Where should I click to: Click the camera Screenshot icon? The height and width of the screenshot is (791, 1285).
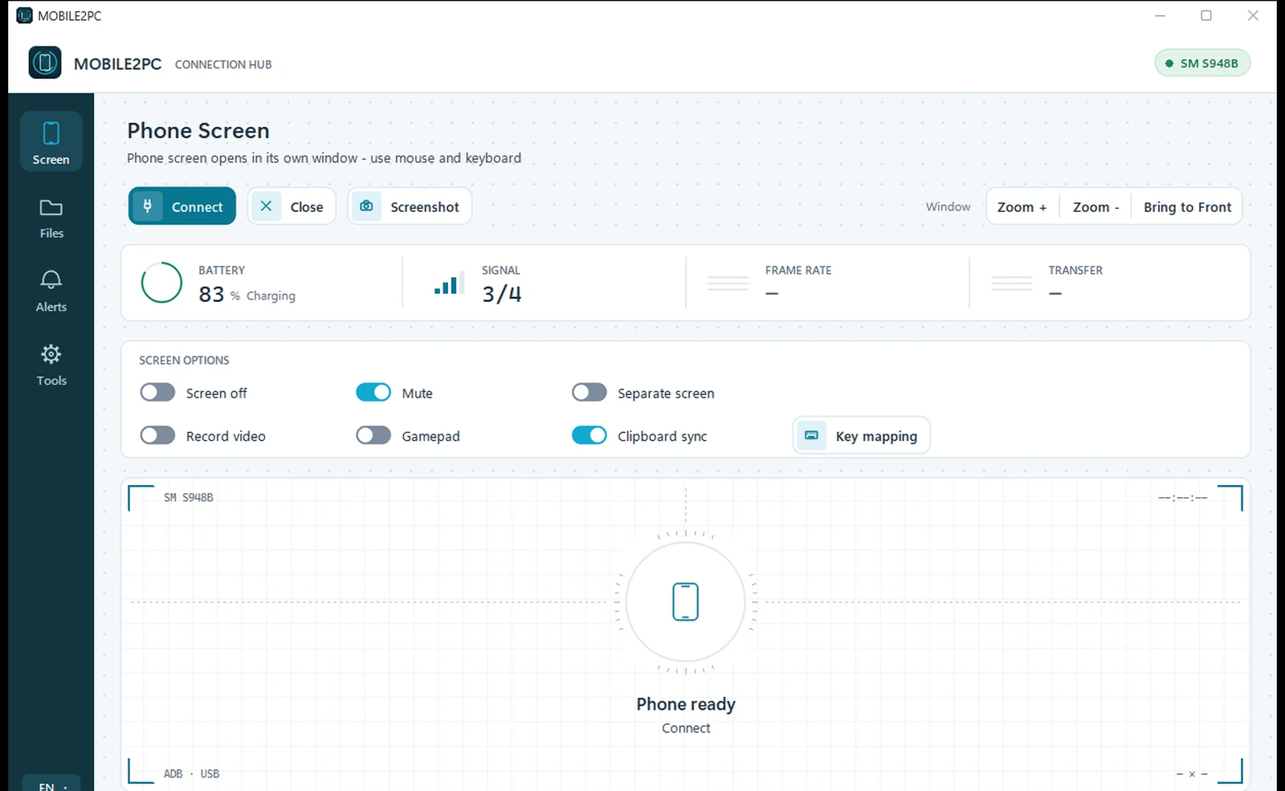[366, 206]
